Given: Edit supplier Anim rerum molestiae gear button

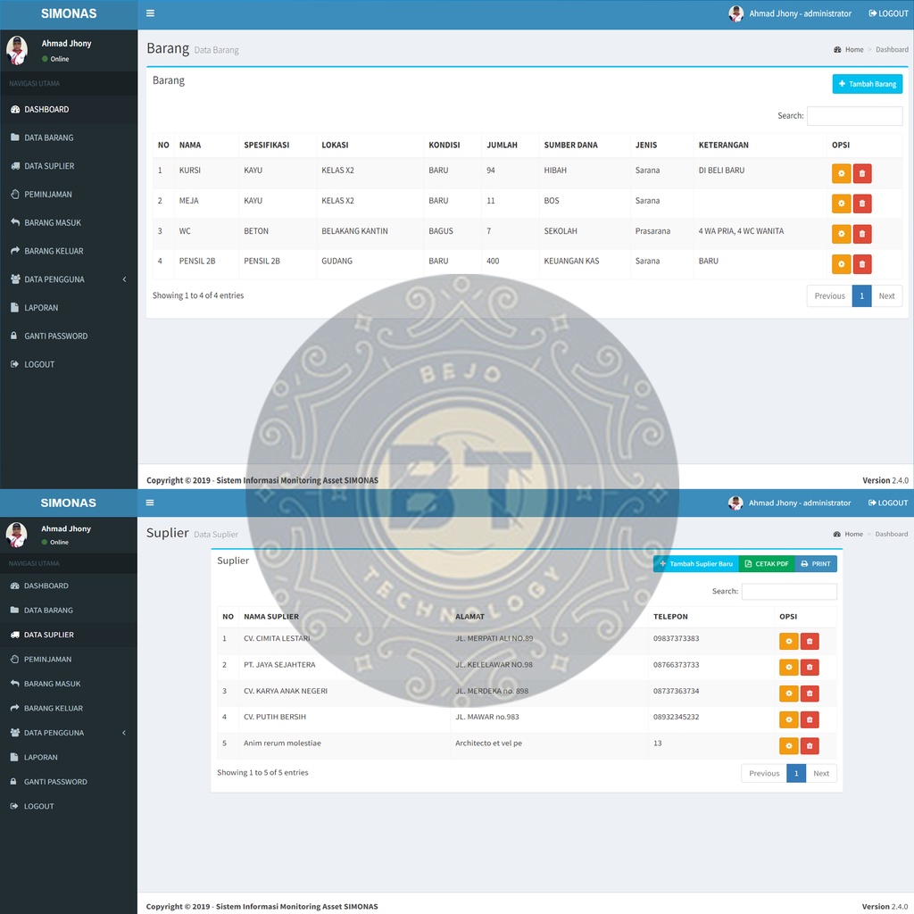Looking at the screenshot, I should 789,745.
